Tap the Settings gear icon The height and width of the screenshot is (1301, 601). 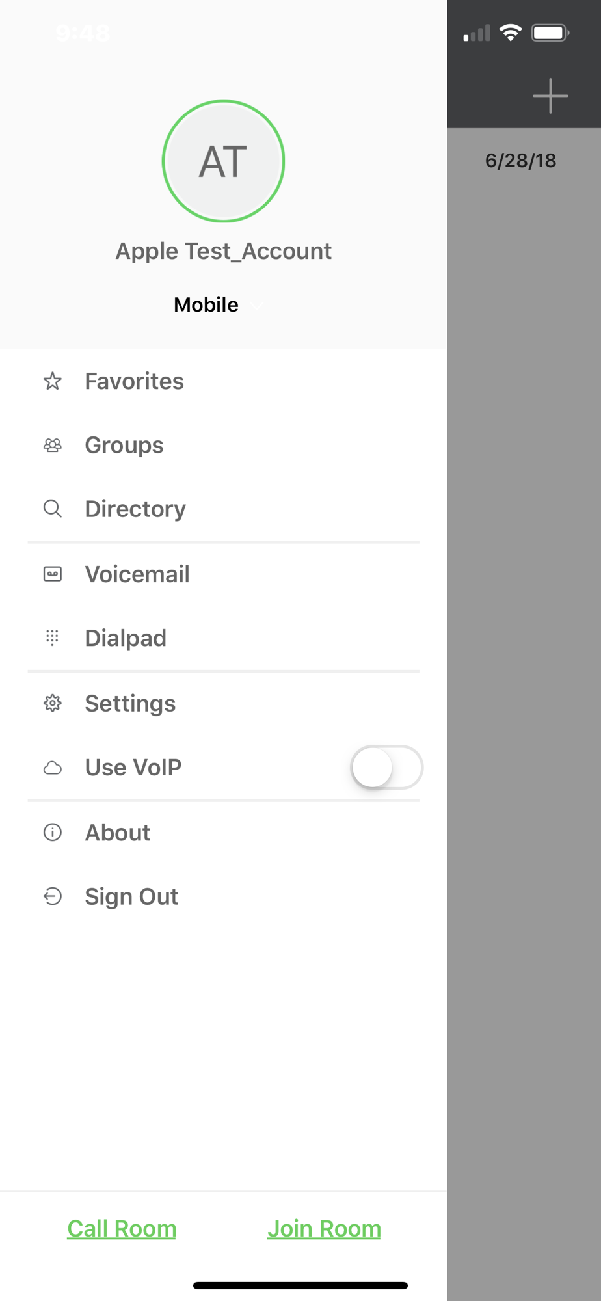click(x=53, y=703)
